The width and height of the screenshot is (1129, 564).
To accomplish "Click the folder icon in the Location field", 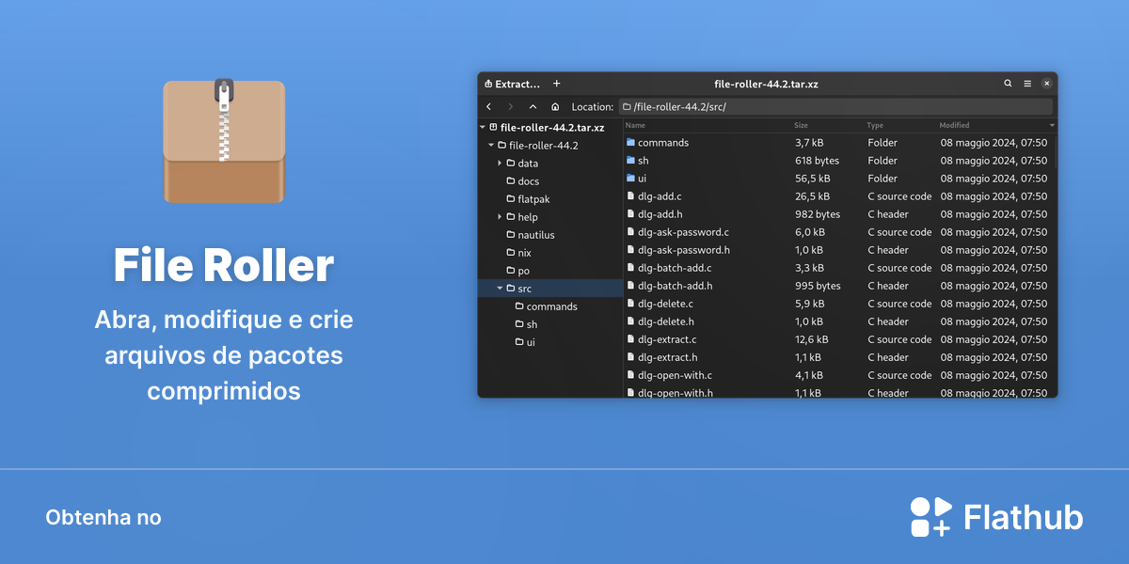I will click(627, 107).
